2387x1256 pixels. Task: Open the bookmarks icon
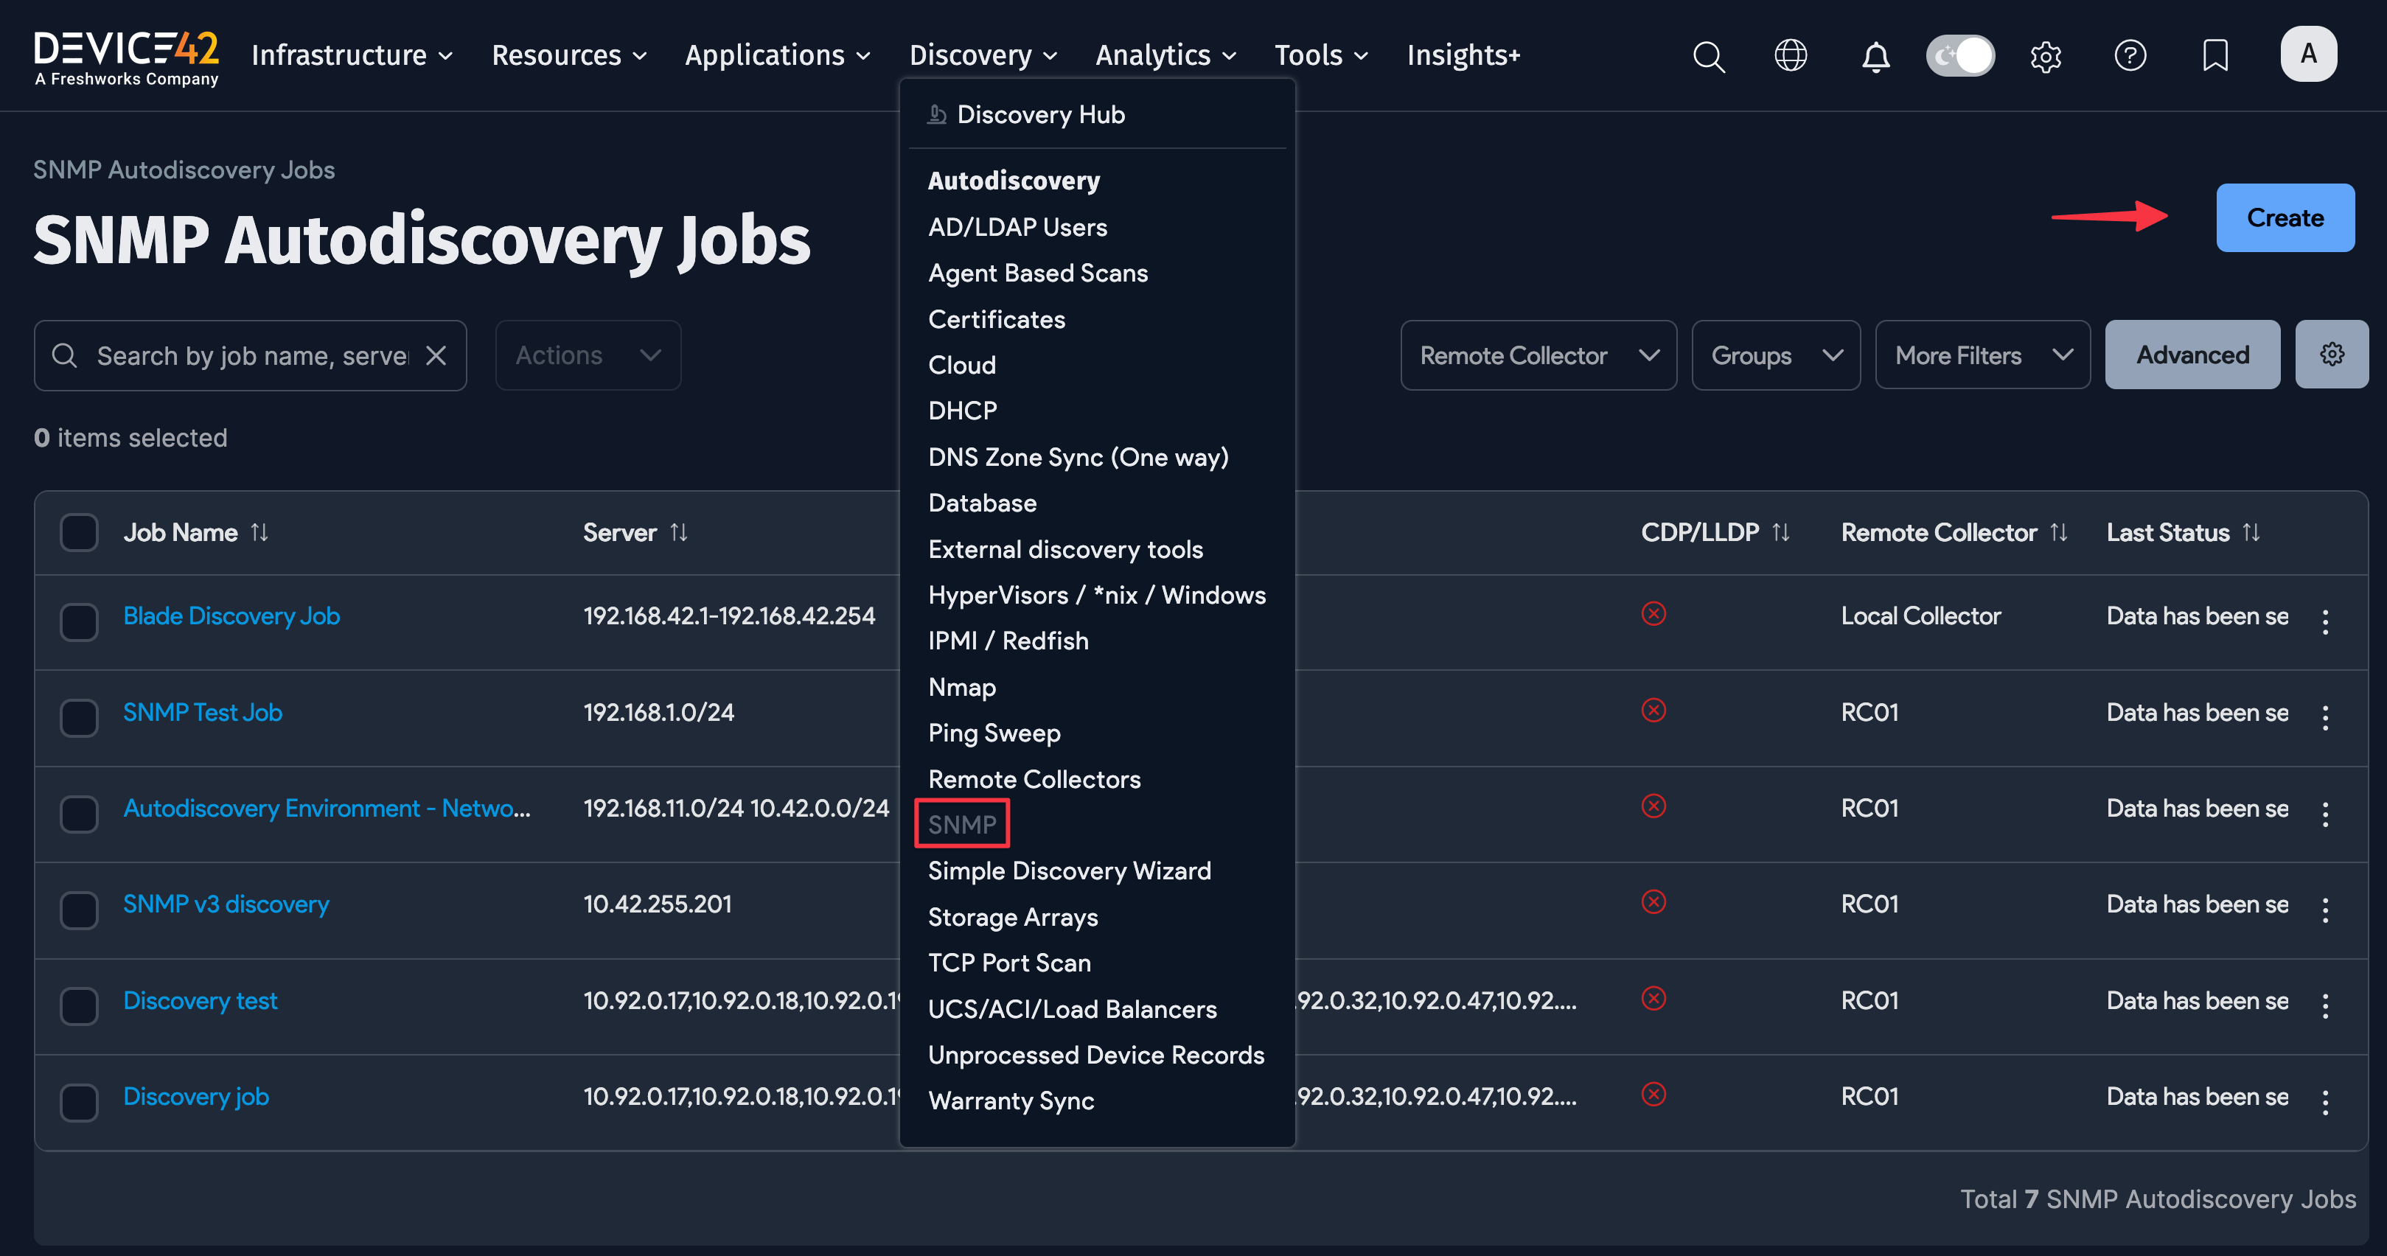tap(2214, 55)
